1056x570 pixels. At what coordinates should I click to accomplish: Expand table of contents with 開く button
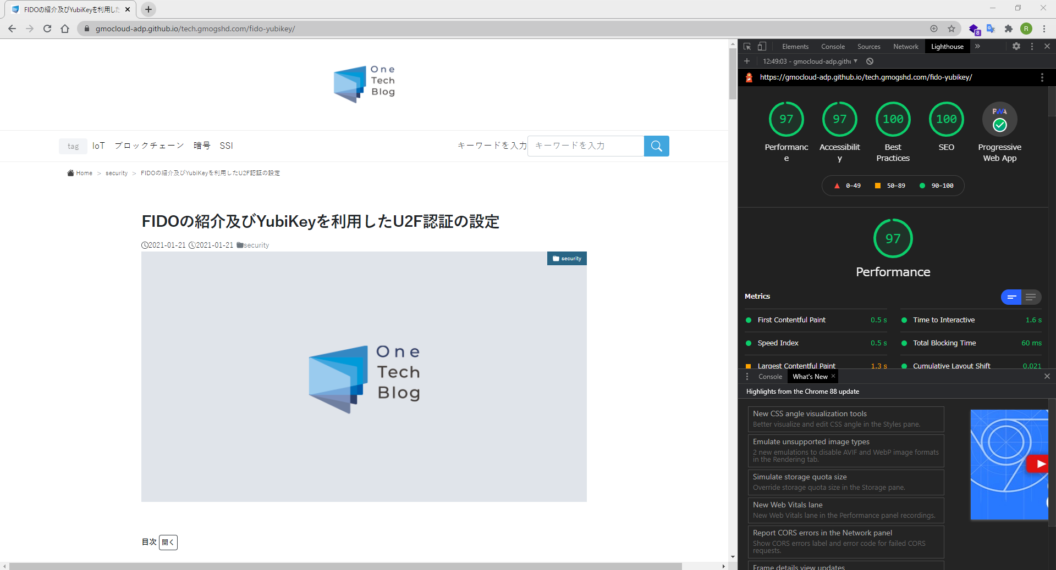click(168, 543)
